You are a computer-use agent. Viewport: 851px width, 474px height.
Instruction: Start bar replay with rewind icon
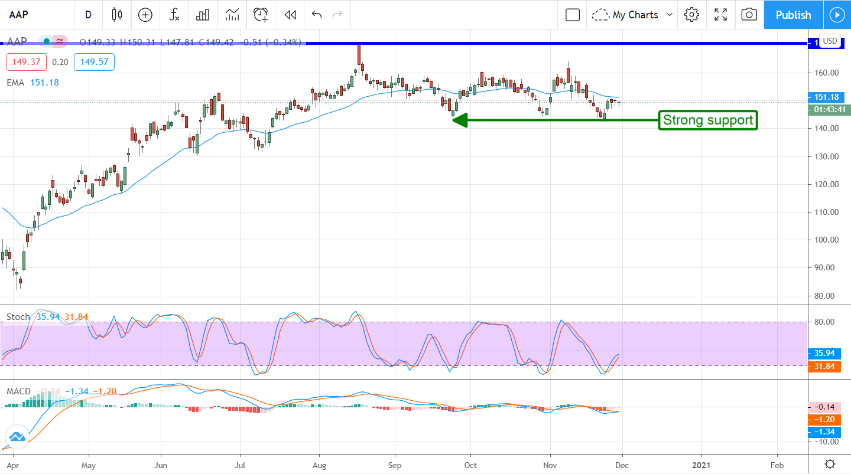[290, 15]
